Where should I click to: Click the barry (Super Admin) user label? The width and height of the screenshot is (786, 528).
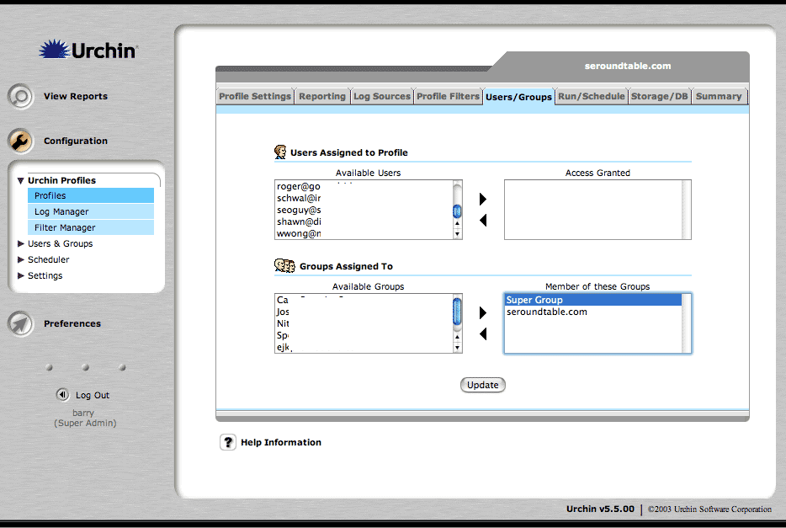point(85,418)
